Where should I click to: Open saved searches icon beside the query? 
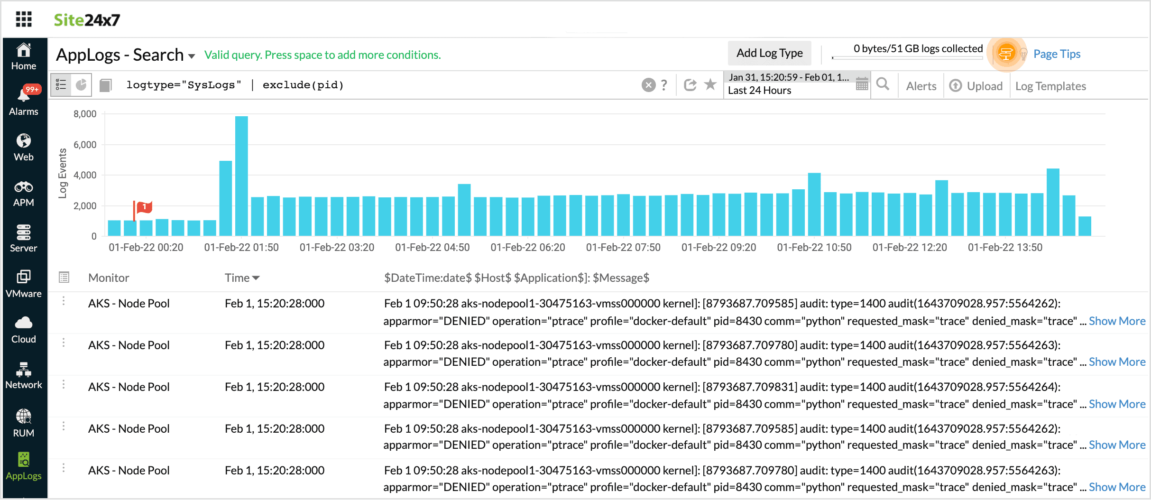(x=106, y=85)
